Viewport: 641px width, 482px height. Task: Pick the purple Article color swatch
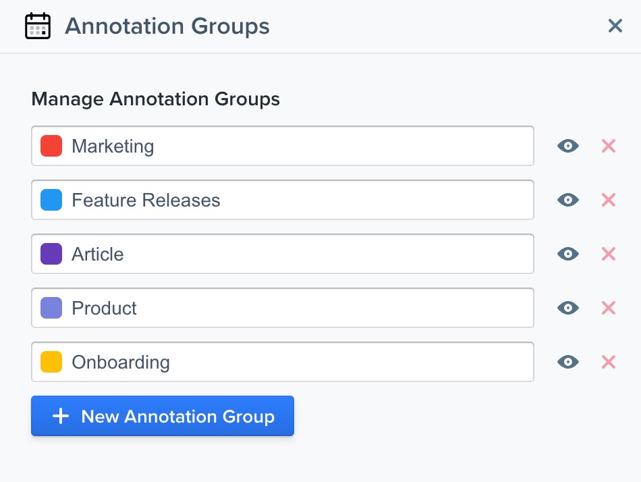[x=51, y=254]
